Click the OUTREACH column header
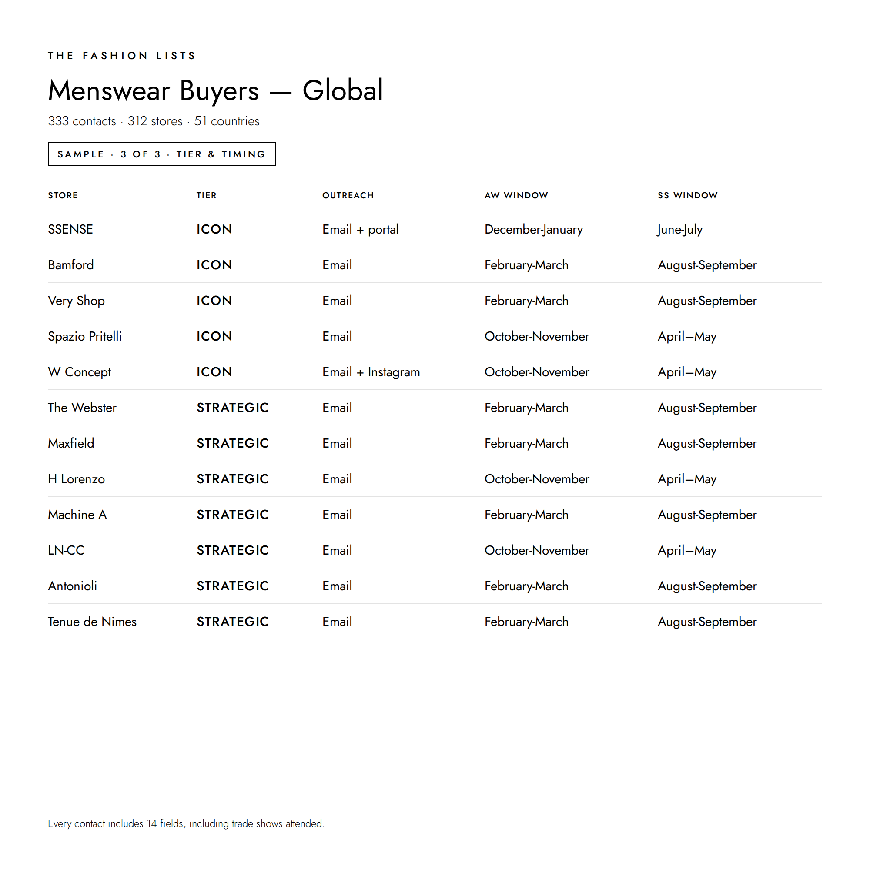 pyautogui.click(x=348, y=195)
